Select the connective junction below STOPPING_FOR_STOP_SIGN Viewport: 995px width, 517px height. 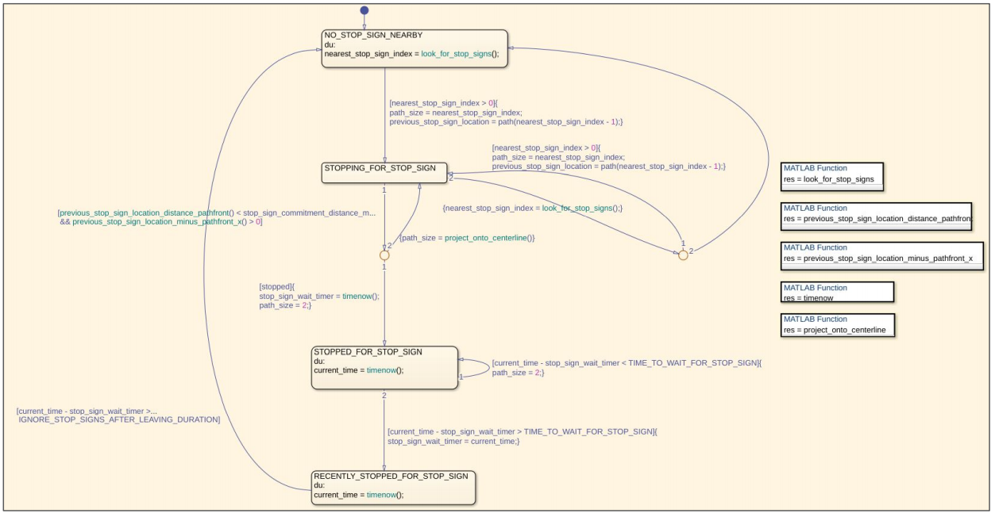pyautogui.click(x=384, y=255)
